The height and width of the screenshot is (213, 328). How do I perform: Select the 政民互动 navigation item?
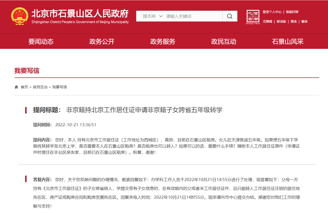click(x=224, y=42)
